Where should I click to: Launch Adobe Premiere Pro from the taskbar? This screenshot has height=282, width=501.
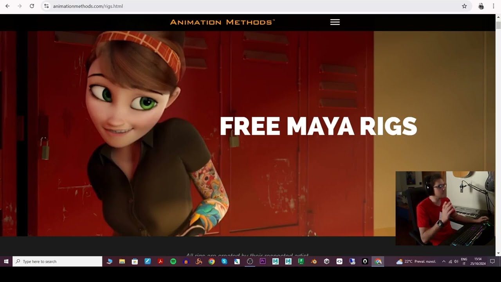[263, 261]
